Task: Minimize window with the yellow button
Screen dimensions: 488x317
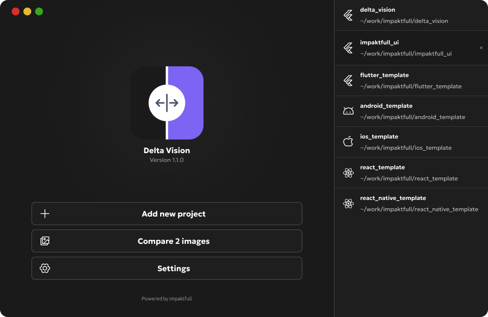Action: tap(27, 12)
